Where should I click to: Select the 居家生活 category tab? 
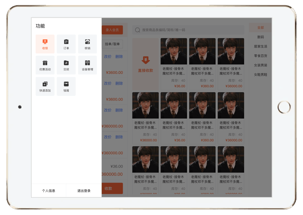(x=260, y=47)
